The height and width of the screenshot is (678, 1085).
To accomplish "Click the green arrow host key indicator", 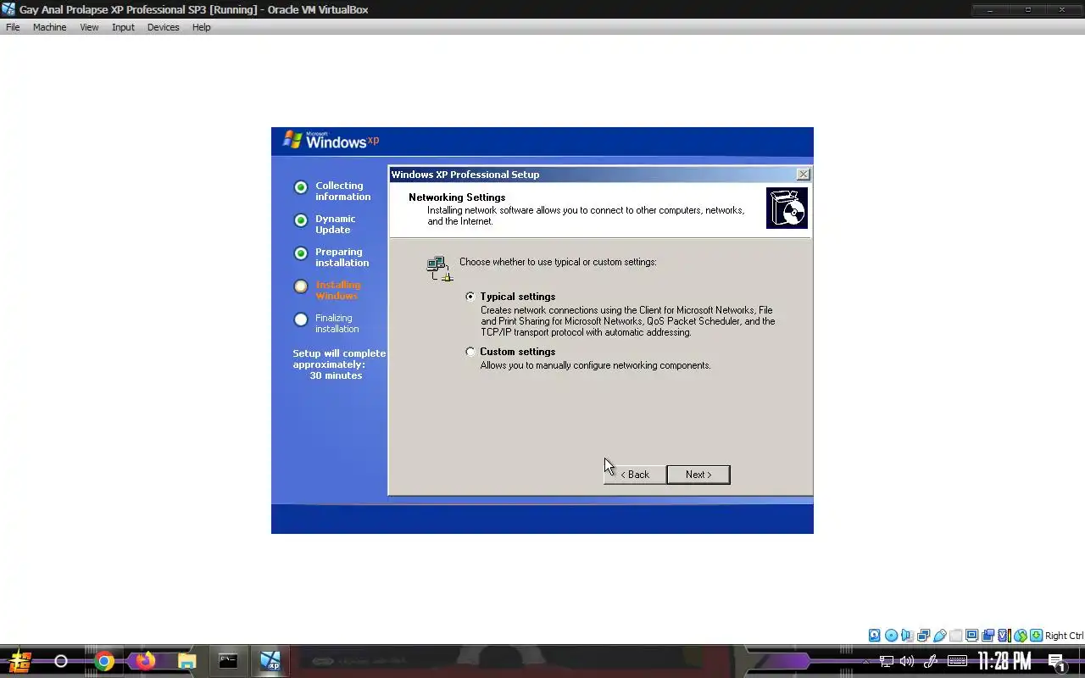I will coord(1036,636).
